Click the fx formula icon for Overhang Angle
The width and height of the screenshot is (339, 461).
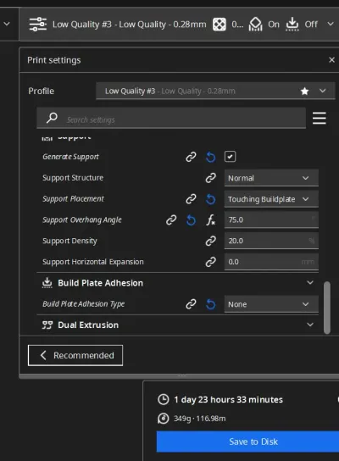pos(210,220)
